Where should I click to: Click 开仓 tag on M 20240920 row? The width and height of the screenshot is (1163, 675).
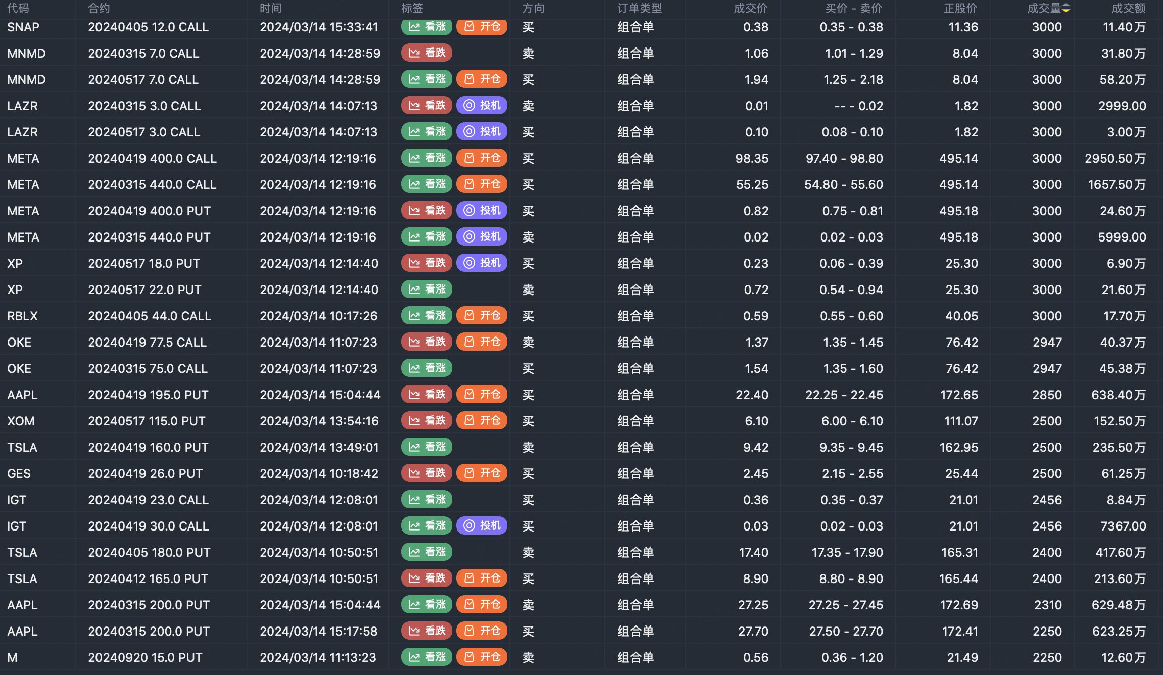click(x=481, y=657)
